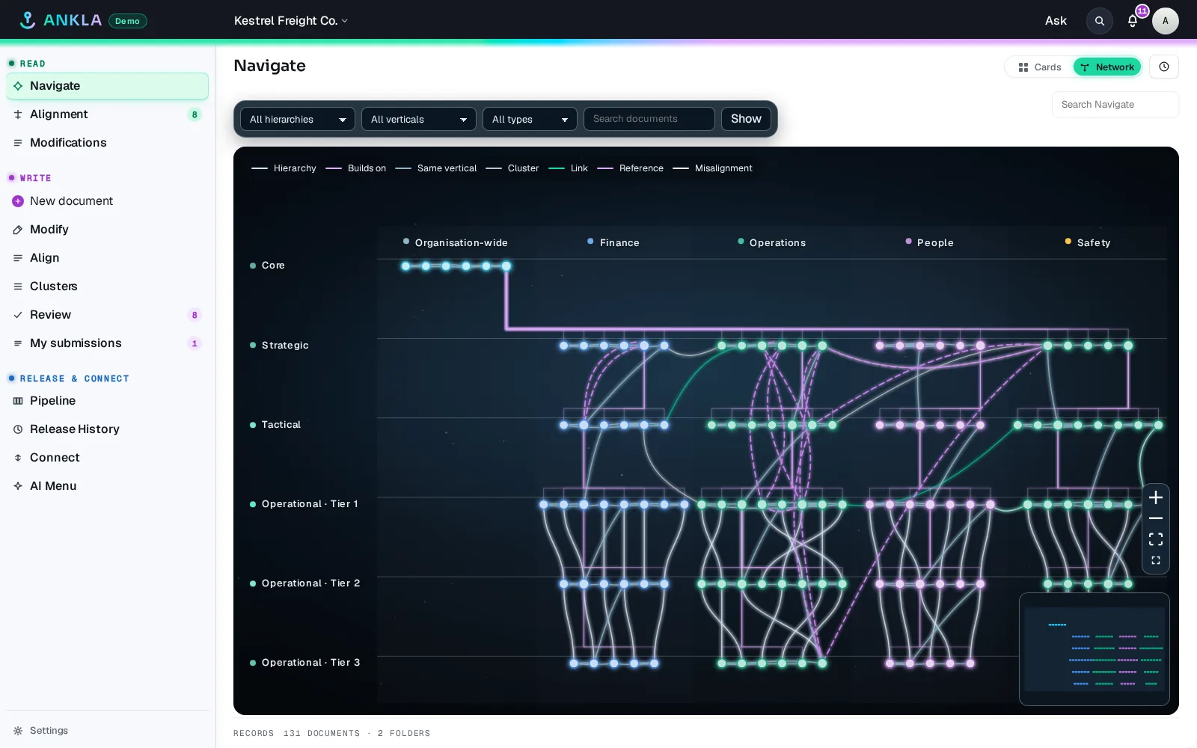Open Modifications in the sidebar
This screenshot has width=1197, height=748.
click(107, 143)
